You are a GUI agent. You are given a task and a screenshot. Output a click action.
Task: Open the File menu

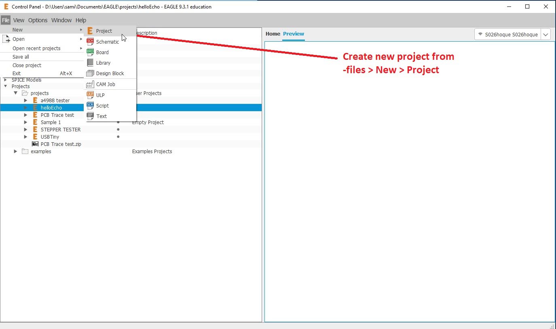[x=6, y=20]
